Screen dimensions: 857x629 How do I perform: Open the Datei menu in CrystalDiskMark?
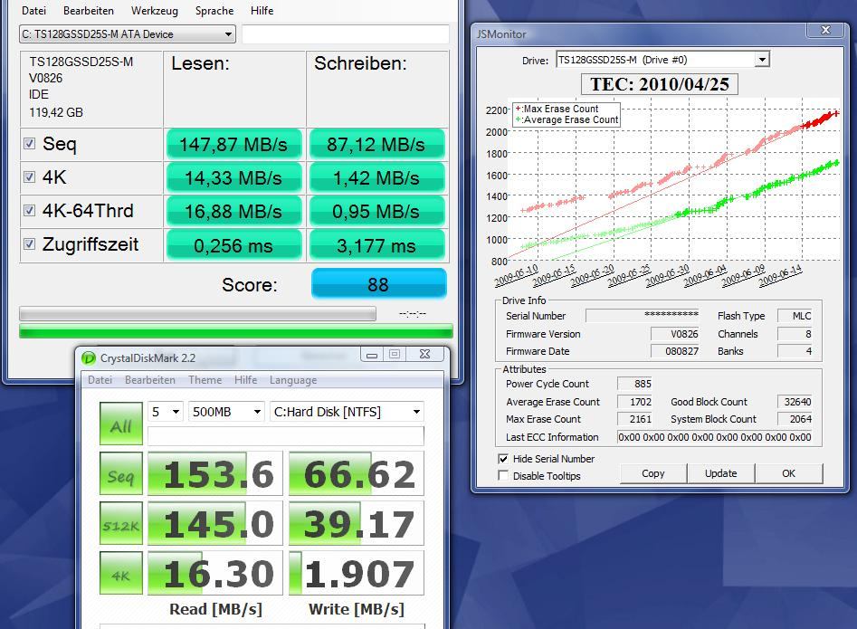coord(100,380)
